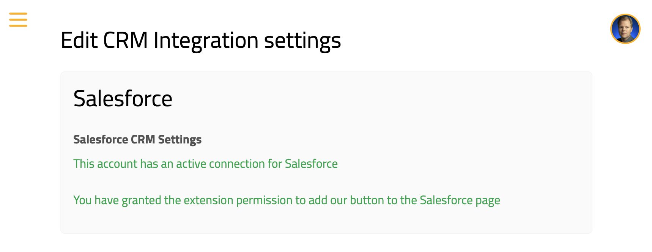Click lowercase settings in the page title
The image size is (652, 252).
[302, 40]
